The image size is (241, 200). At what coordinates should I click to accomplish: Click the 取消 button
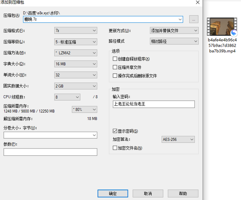click(x=148, y=194)
